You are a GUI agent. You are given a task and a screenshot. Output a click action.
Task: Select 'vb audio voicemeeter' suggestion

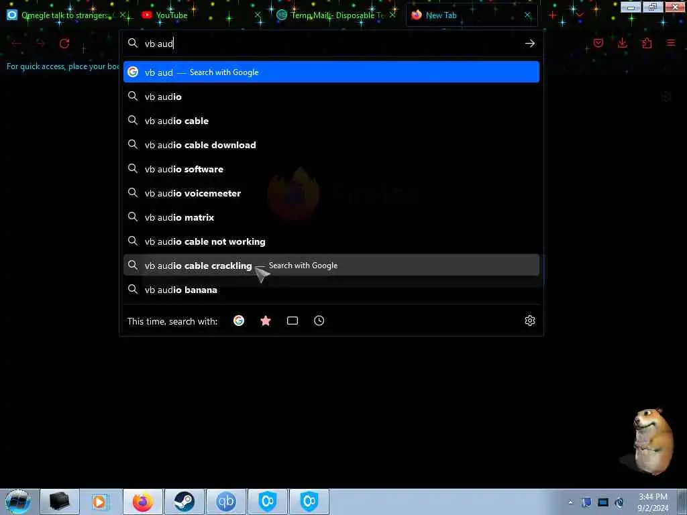pyautogui.click(x=331, y=192)
